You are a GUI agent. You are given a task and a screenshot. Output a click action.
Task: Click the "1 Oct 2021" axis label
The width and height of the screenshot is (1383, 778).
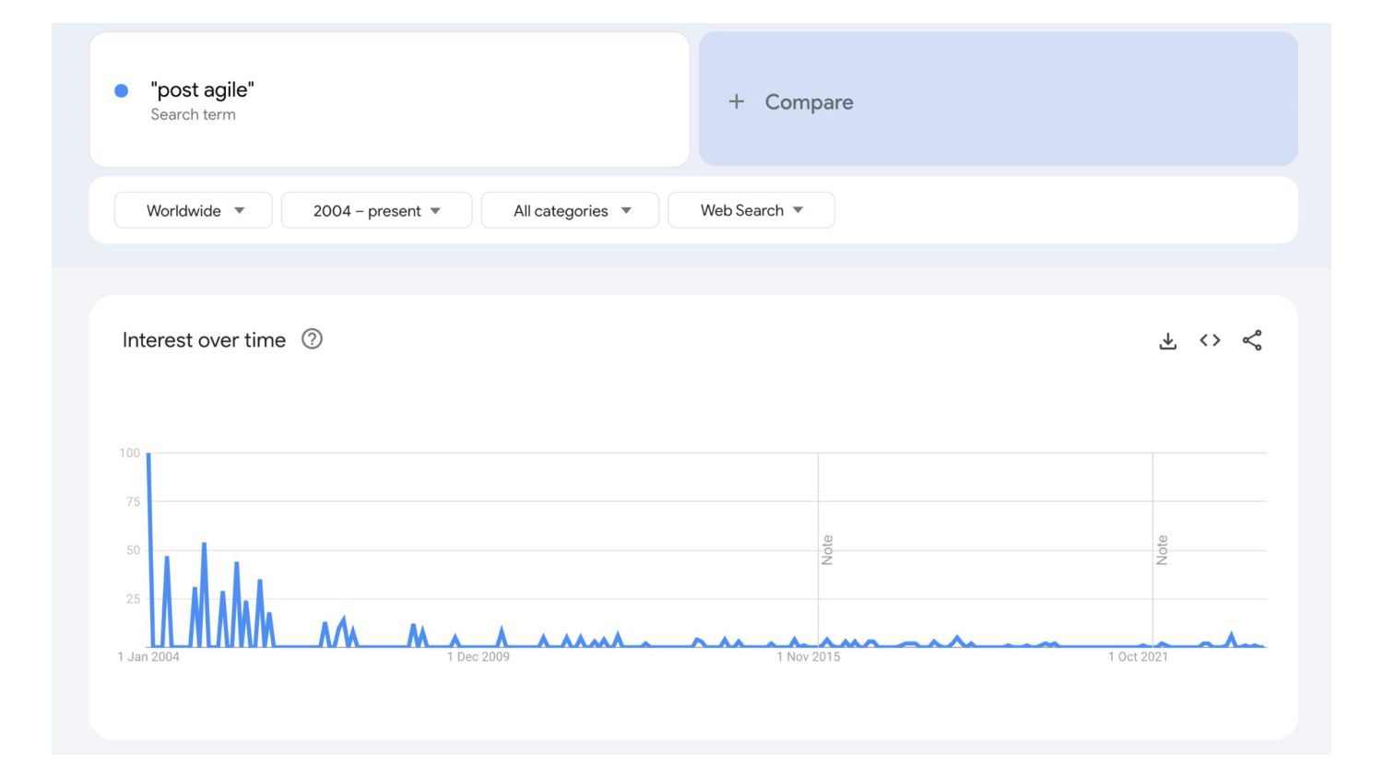click(1138, 656)
